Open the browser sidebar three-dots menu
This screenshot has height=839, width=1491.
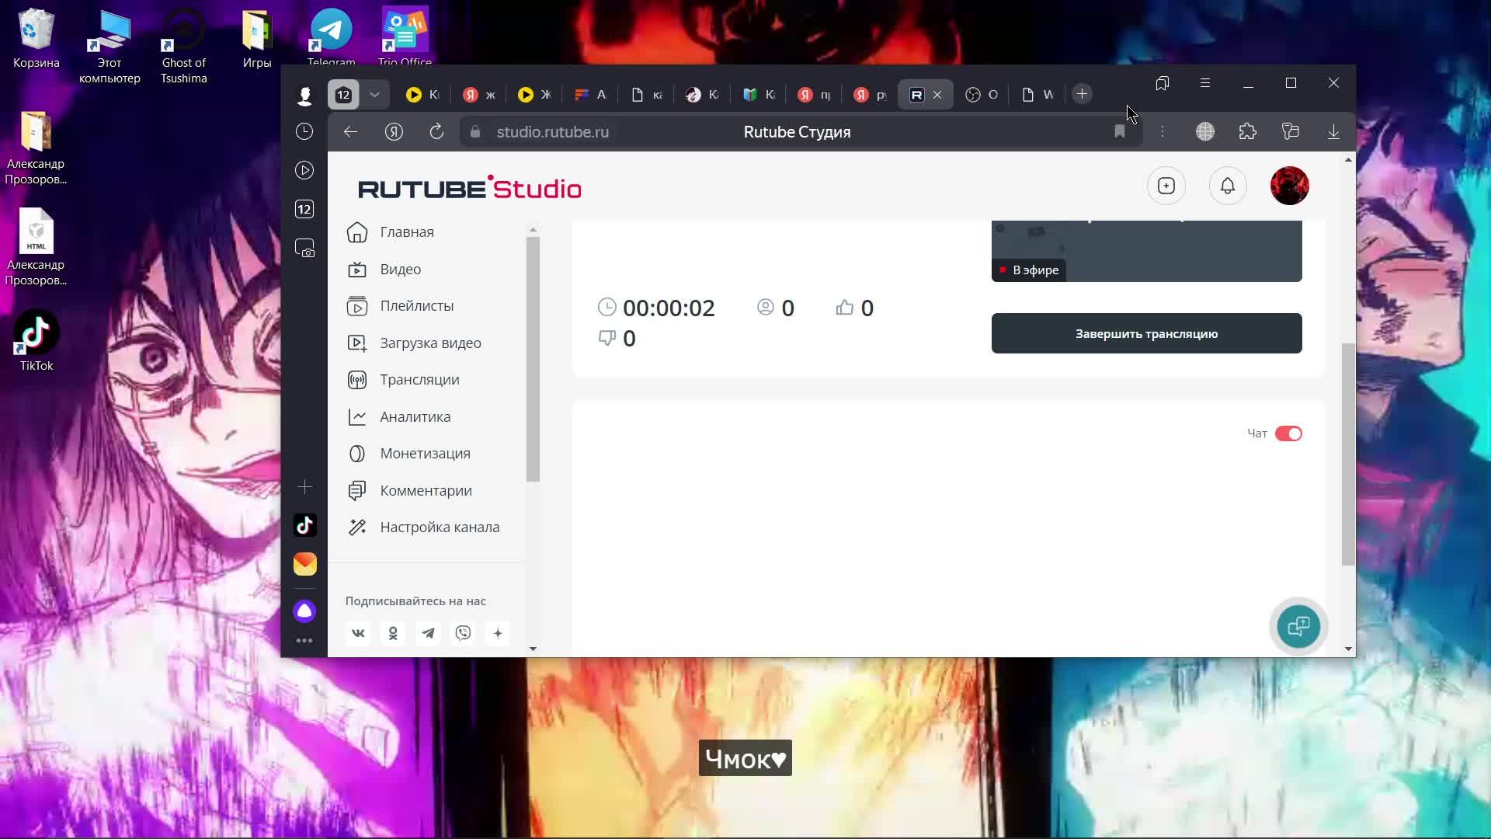click(304, 641)
